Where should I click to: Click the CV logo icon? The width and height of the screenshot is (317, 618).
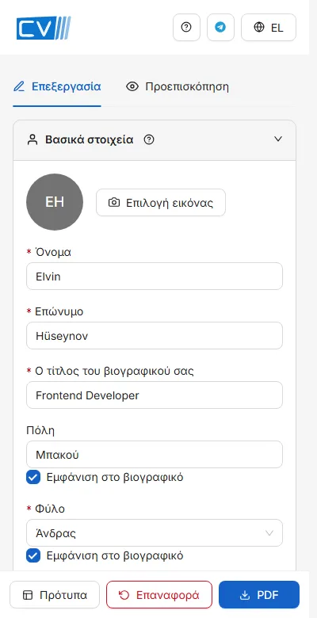point(44,28)
